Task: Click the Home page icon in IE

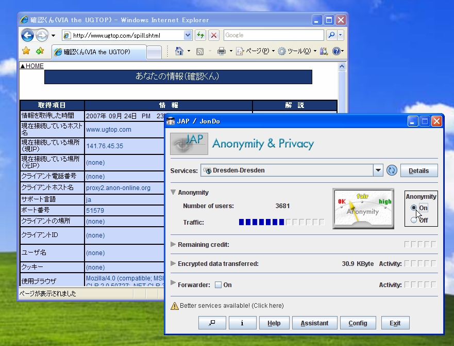Action: pos(179,51)
